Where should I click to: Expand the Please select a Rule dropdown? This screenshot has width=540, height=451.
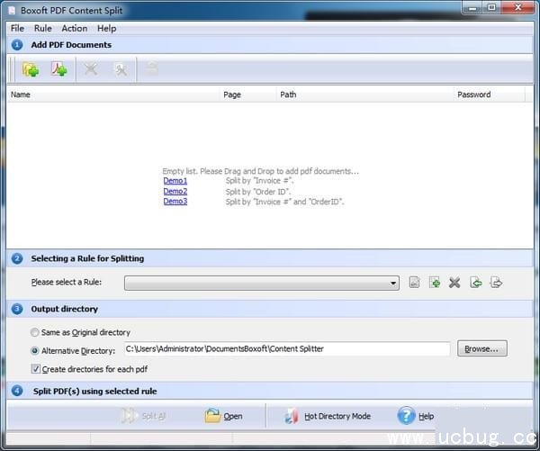[394, 284]
